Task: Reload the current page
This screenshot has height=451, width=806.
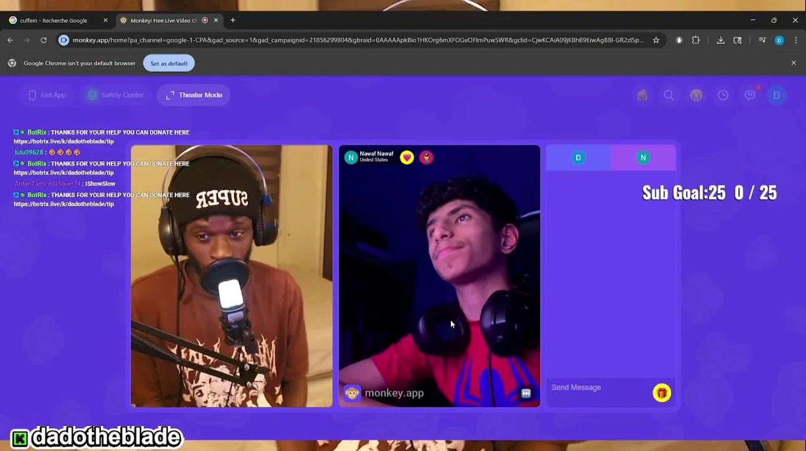Action: tap(43, 40)
